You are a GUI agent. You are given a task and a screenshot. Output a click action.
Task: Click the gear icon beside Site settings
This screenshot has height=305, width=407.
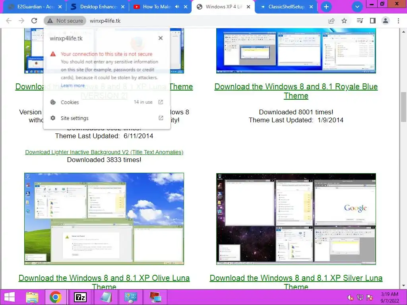pos(53,118)
